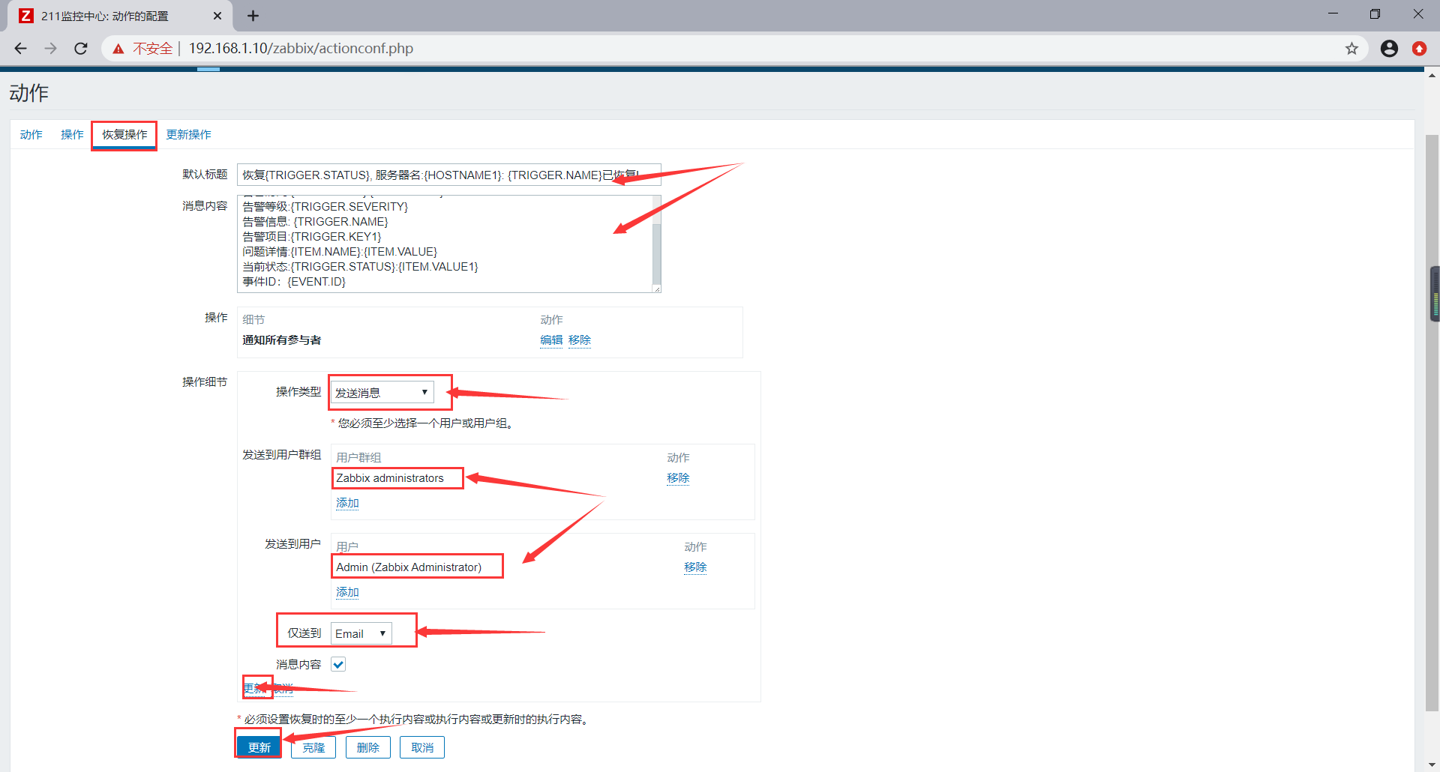Screen dimensions: 1440x772
Task: Remove Admin (Zabbix Administrator) user
Action: point(695,567)
